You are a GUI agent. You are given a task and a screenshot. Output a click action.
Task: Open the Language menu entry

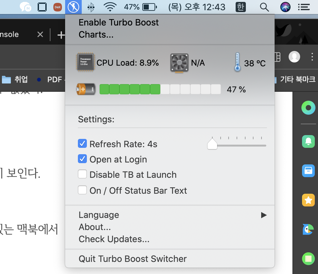[x=170, y=215]
